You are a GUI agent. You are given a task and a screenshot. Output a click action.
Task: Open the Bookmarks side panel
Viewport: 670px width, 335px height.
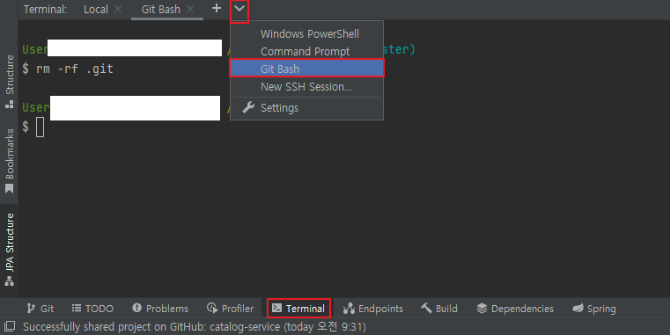pyautogui.click(x=10, y=161)
